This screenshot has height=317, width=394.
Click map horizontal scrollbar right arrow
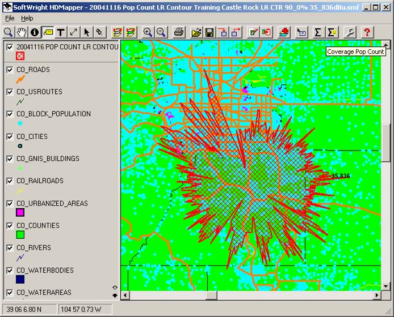coord(376,295)
